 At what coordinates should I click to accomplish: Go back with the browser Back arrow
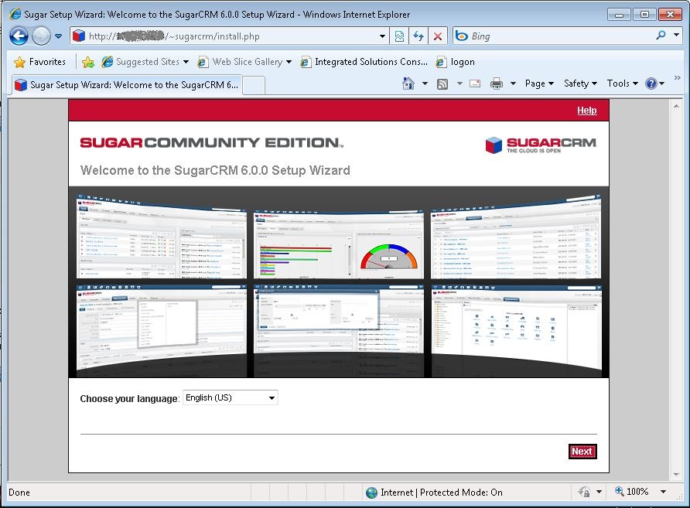pos(19,36)
